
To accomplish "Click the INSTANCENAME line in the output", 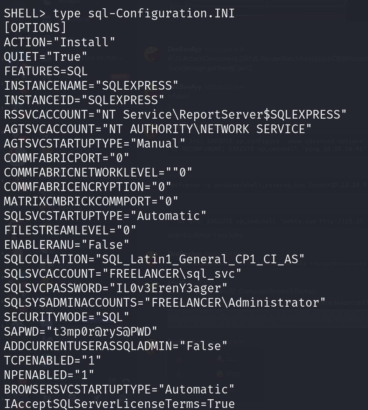I will pyautogui.click(x=91, y=86).
